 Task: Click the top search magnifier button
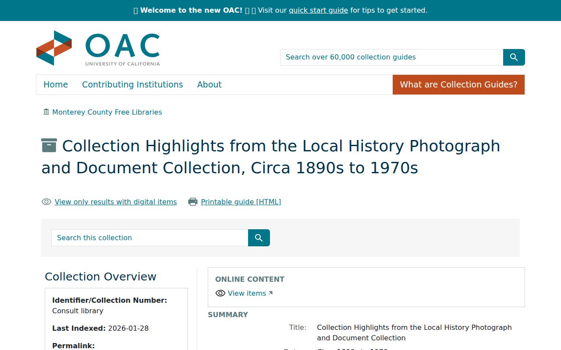click(x=514, y=57)
